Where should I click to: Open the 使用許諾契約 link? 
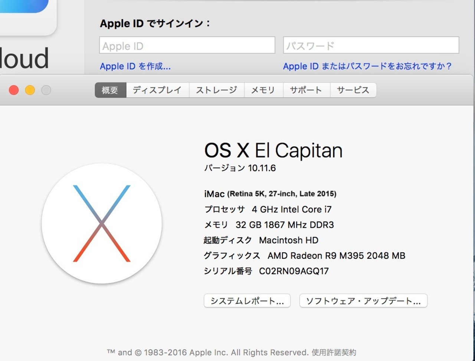click(x=334, y=352)
